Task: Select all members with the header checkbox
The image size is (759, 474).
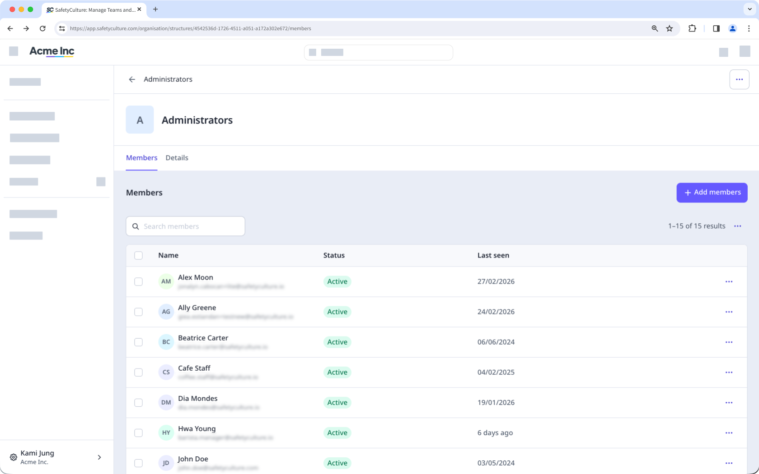Action: tap(139, 255)
